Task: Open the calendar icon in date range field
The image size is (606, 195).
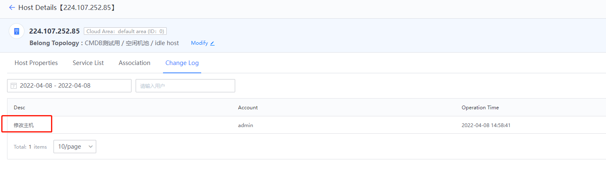Action: coord(14,86)
